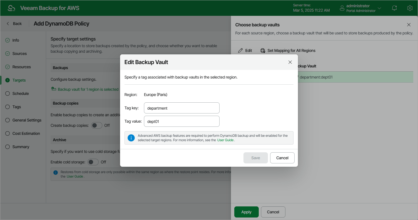Select the Info wizard step
This screenshot has width=418, height=220.
(x=16, y=40)
